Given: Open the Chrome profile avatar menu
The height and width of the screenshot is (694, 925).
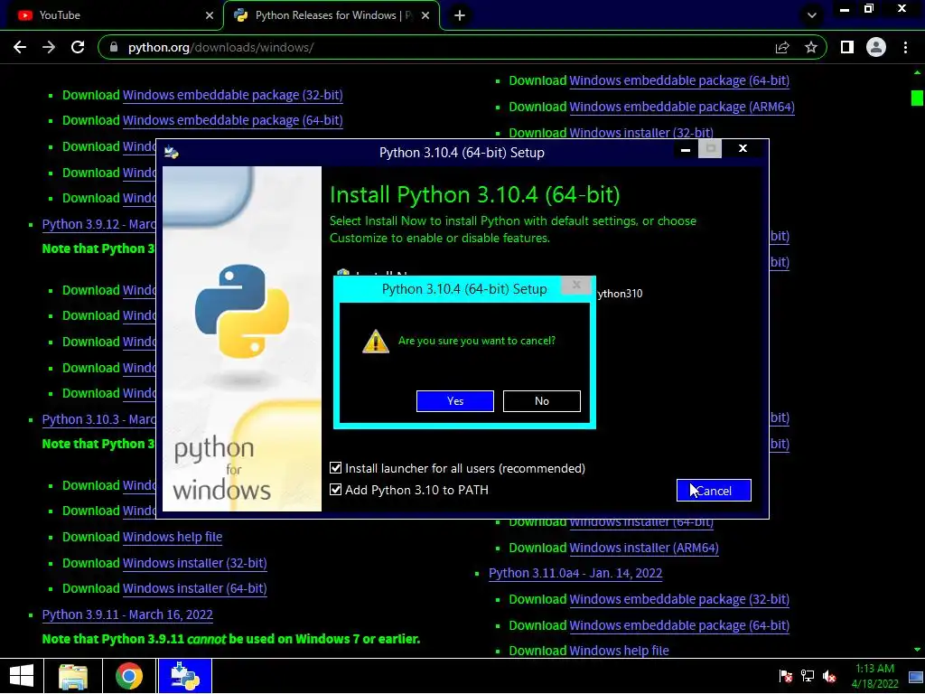Looking at the screenshot, I should (x=876, y=47).
